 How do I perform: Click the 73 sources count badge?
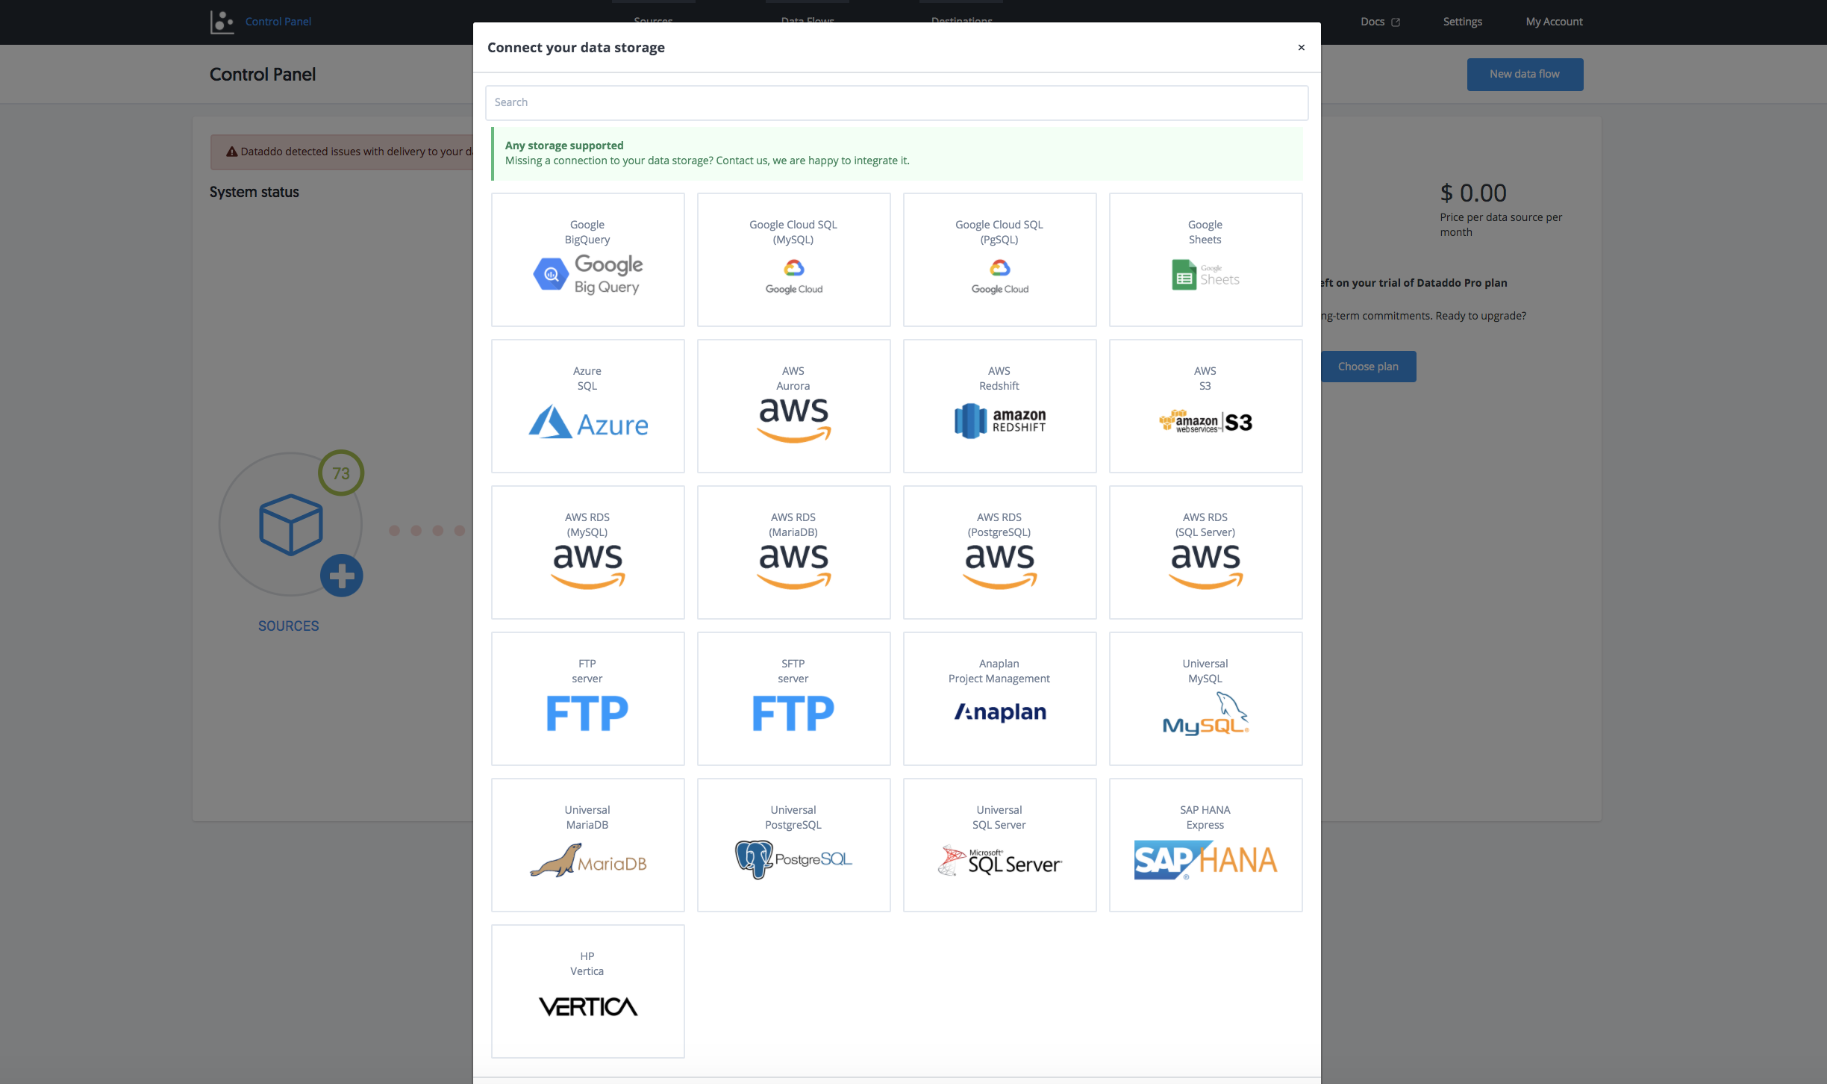click(341, 473)
